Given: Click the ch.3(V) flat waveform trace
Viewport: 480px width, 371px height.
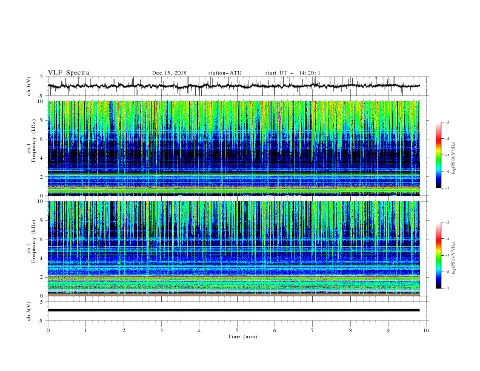Looking at the screenshot, I should [x=233, y=310].
